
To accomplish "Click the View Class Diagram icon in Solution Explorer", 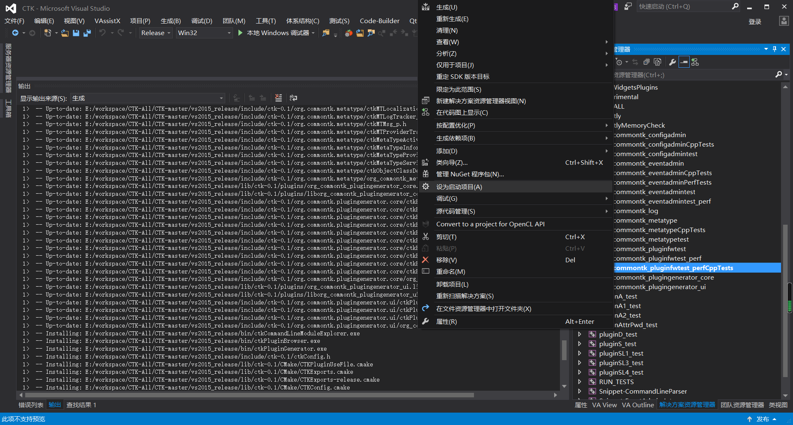I will 695,62.
